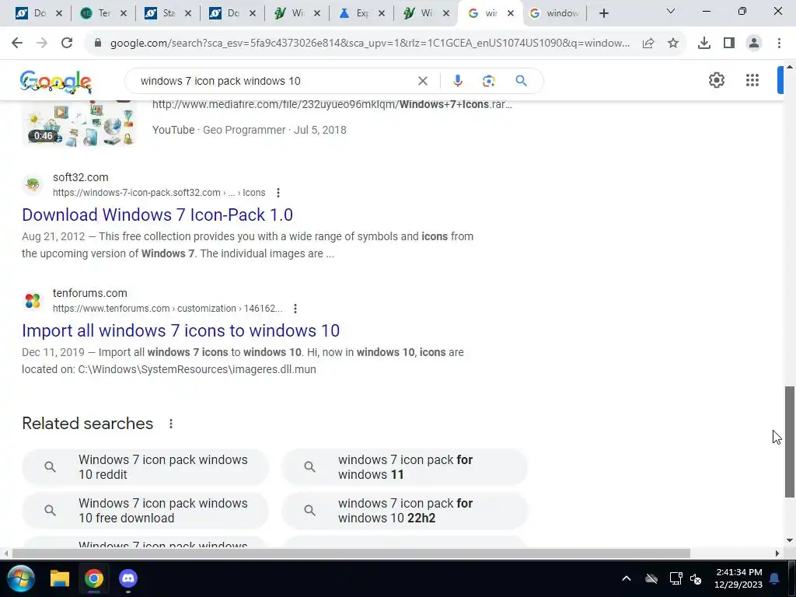Click the blue search magnifier button
796x597 pixels.
(x=522, y=81)
